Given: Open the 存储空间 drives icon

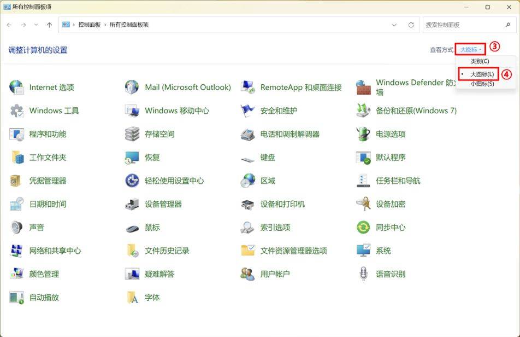Looking at the screenshot, I should coord(132,134).
